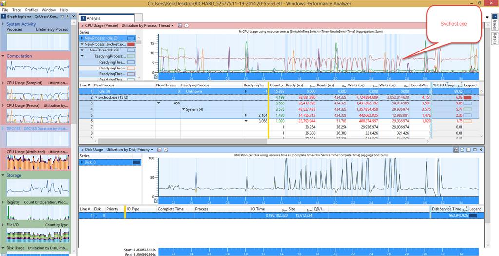Sort by the NewProcess column header

coord(124,85)
